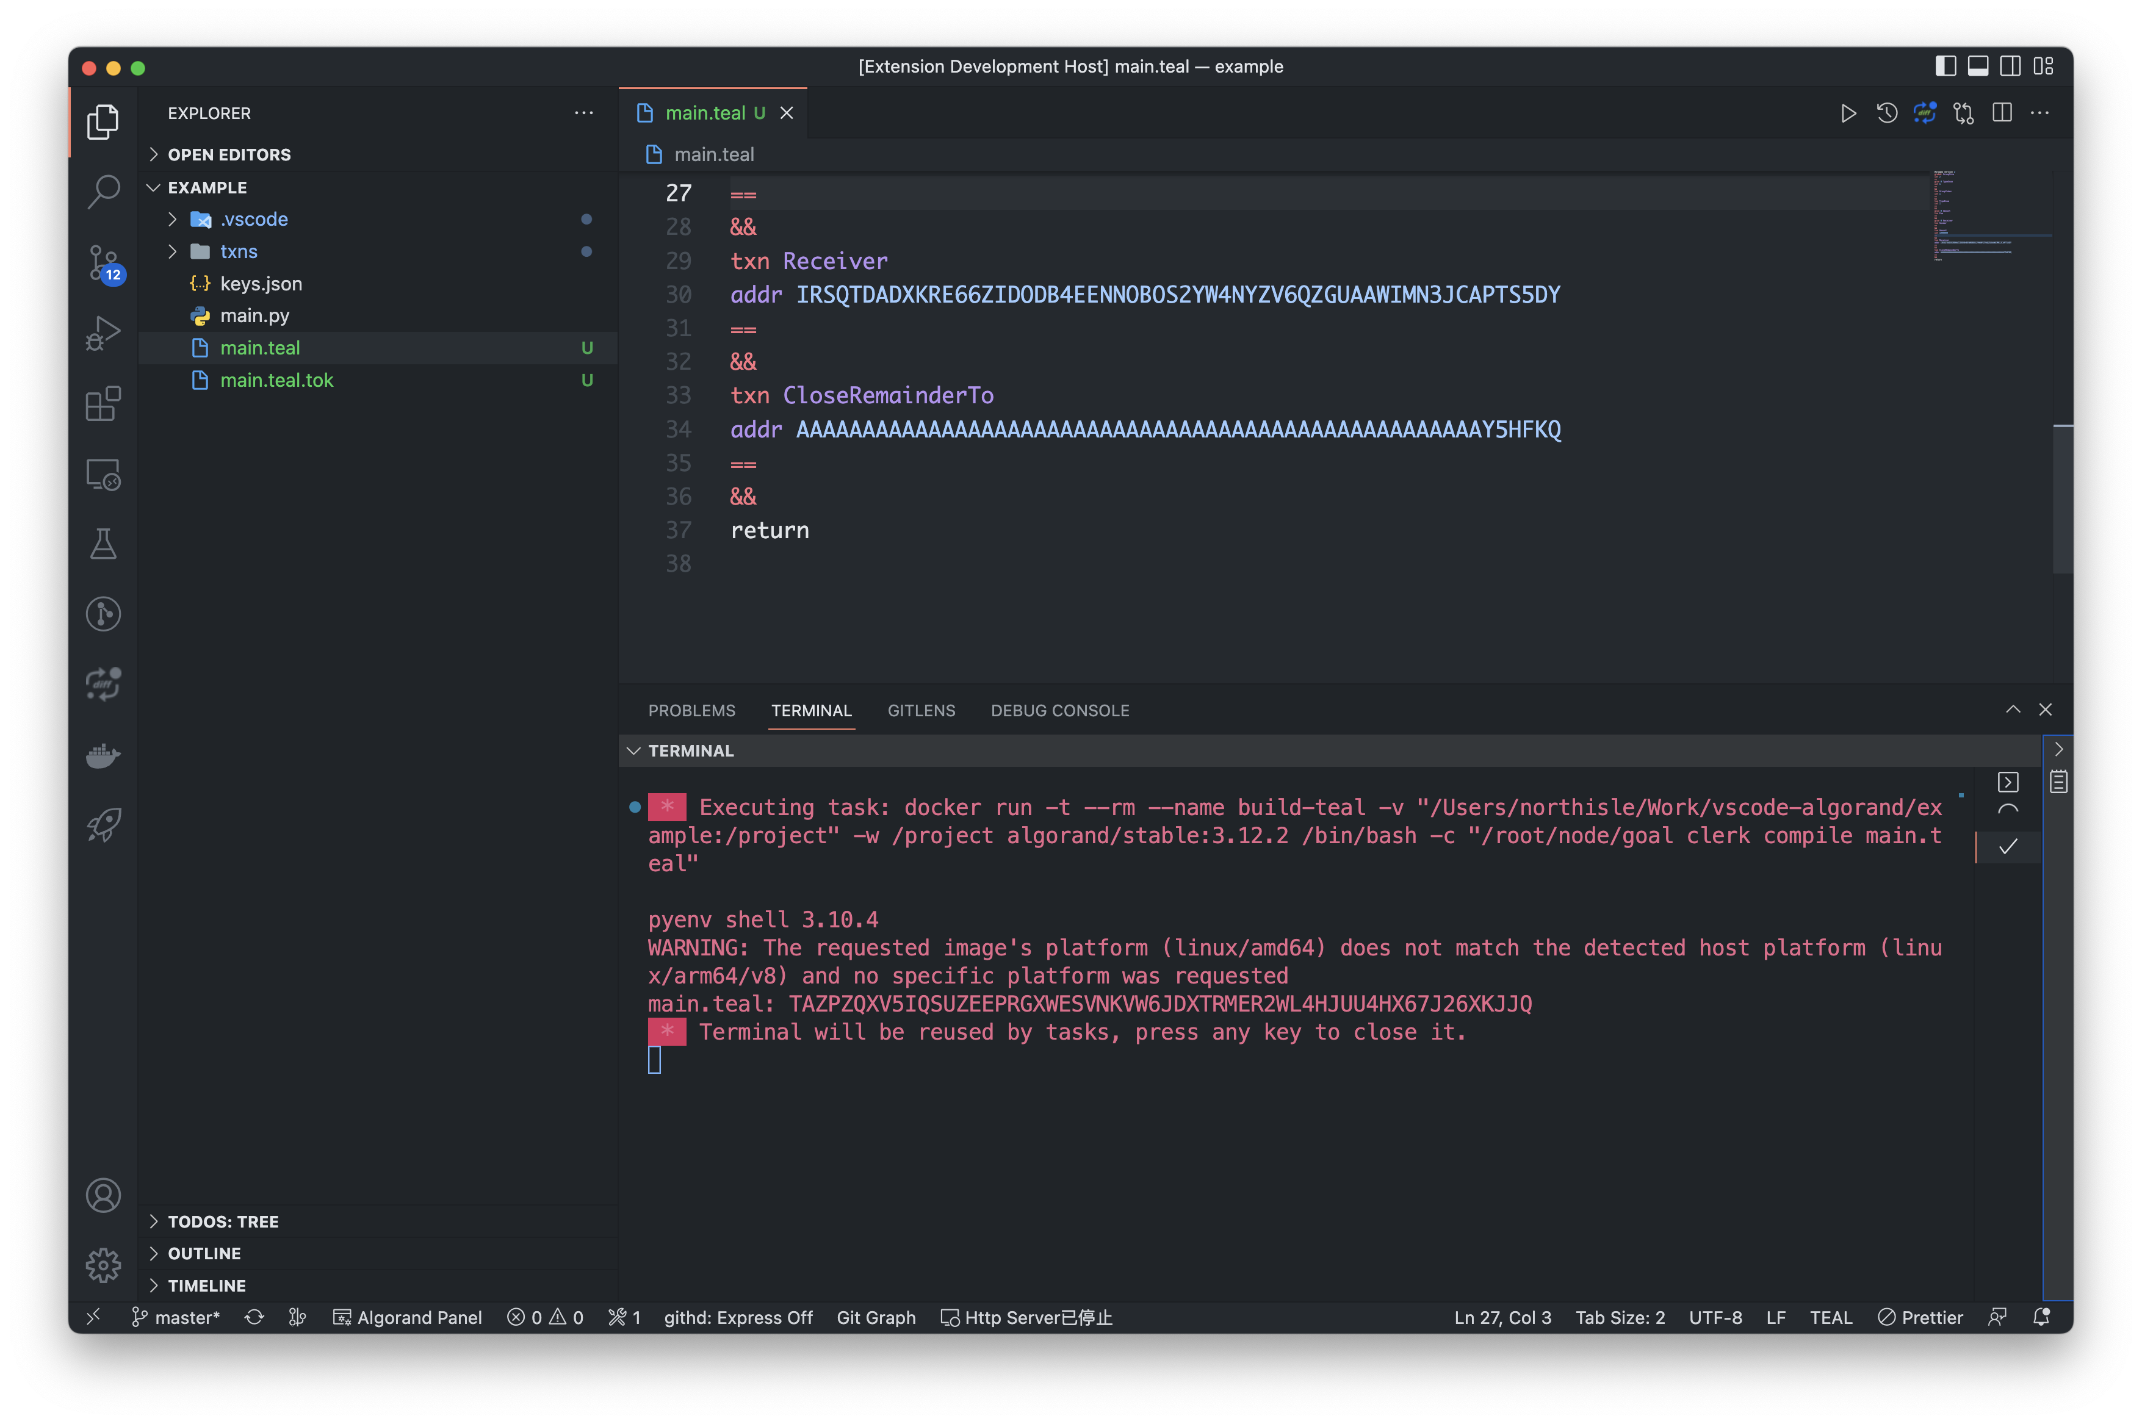
Task: Open the Extensions view
Action: point(103,404)
